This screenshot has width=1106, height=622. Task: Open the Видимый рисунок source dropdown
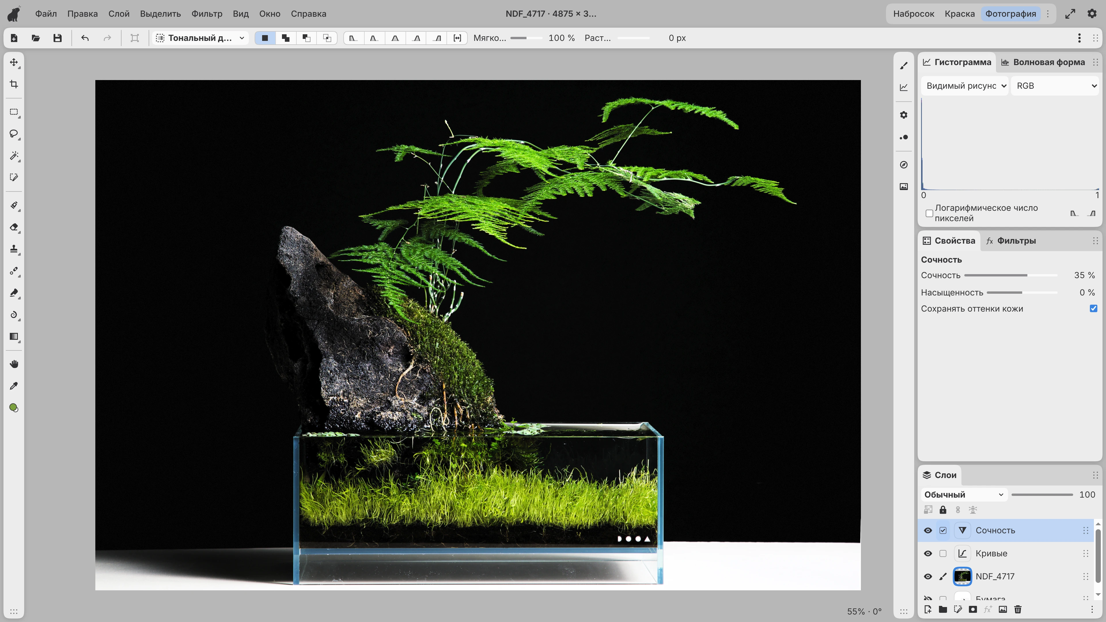click(965, 86)
